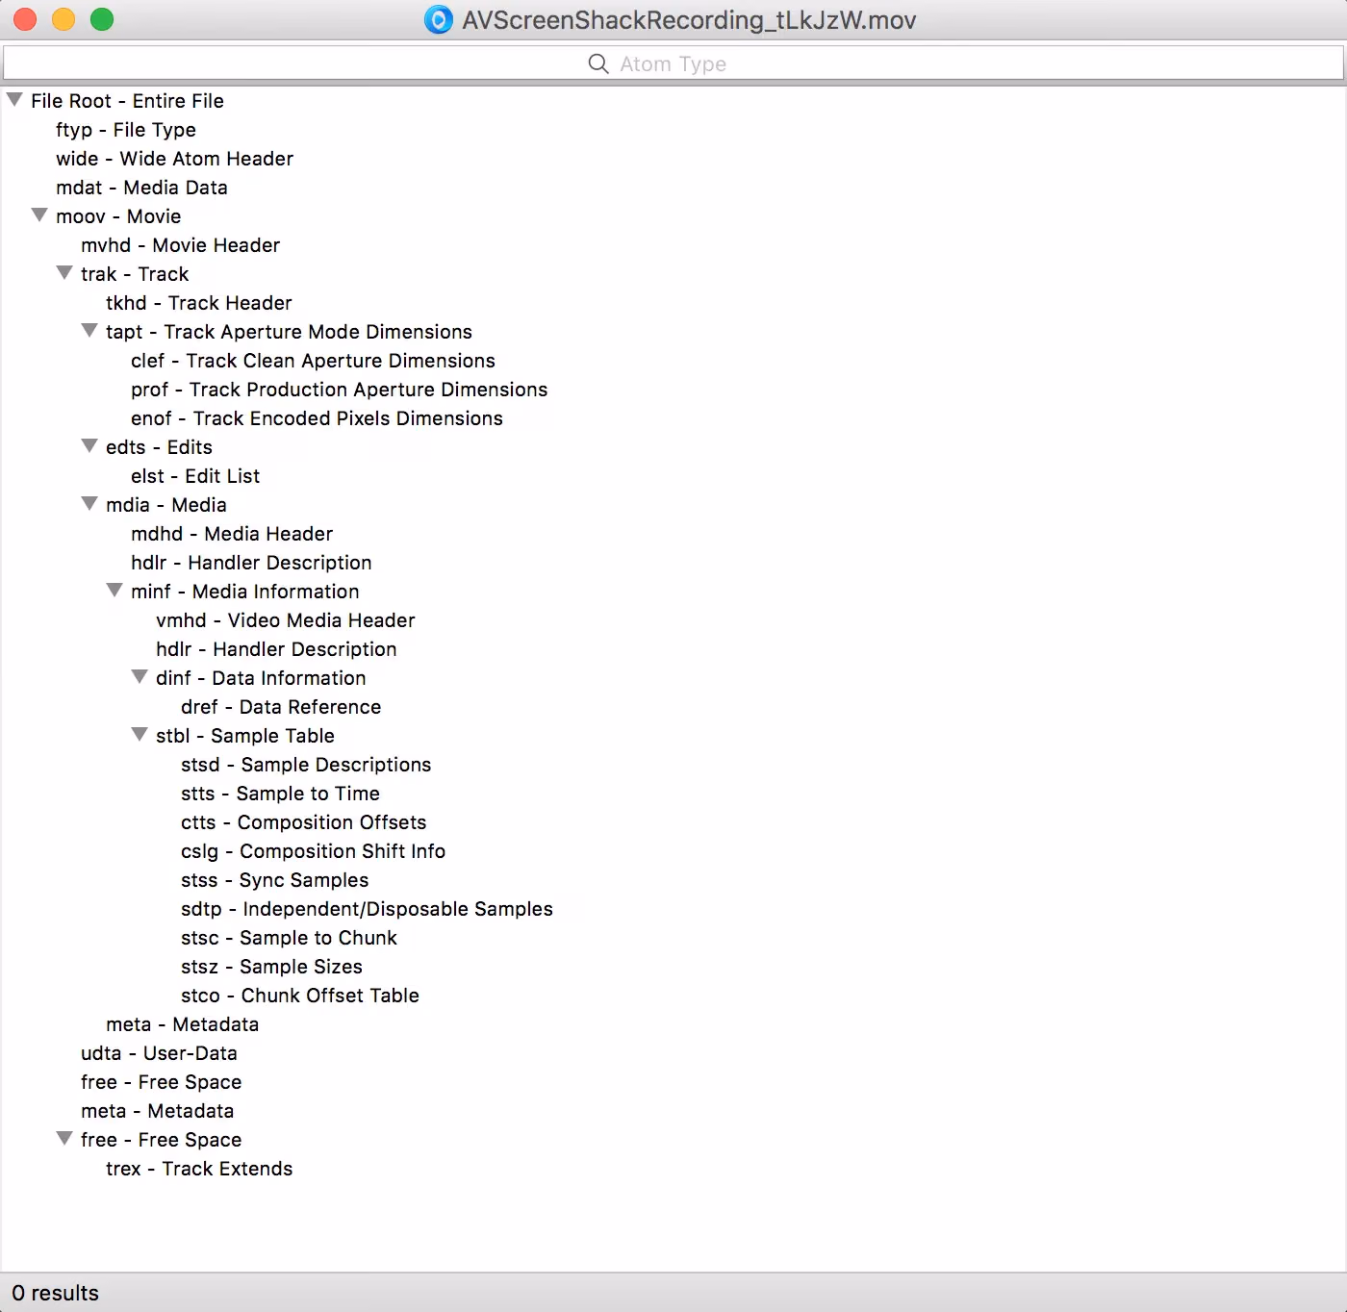Select the trex Track Extends row
Screen dimensions: 1347x1312
pos(199,1169)
